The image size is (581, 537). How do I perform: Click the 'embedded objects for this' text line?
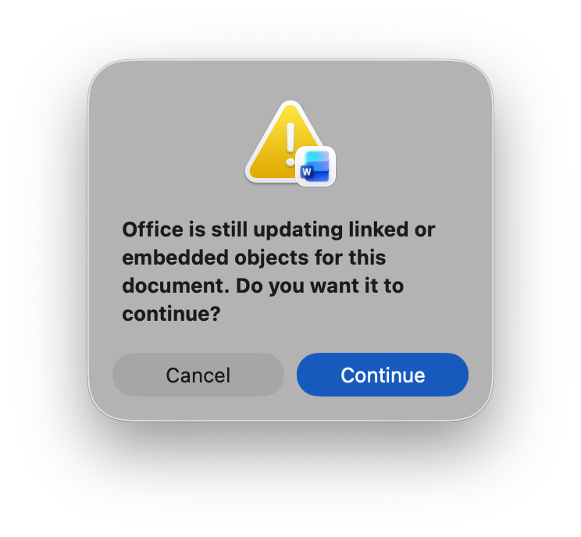254,258
